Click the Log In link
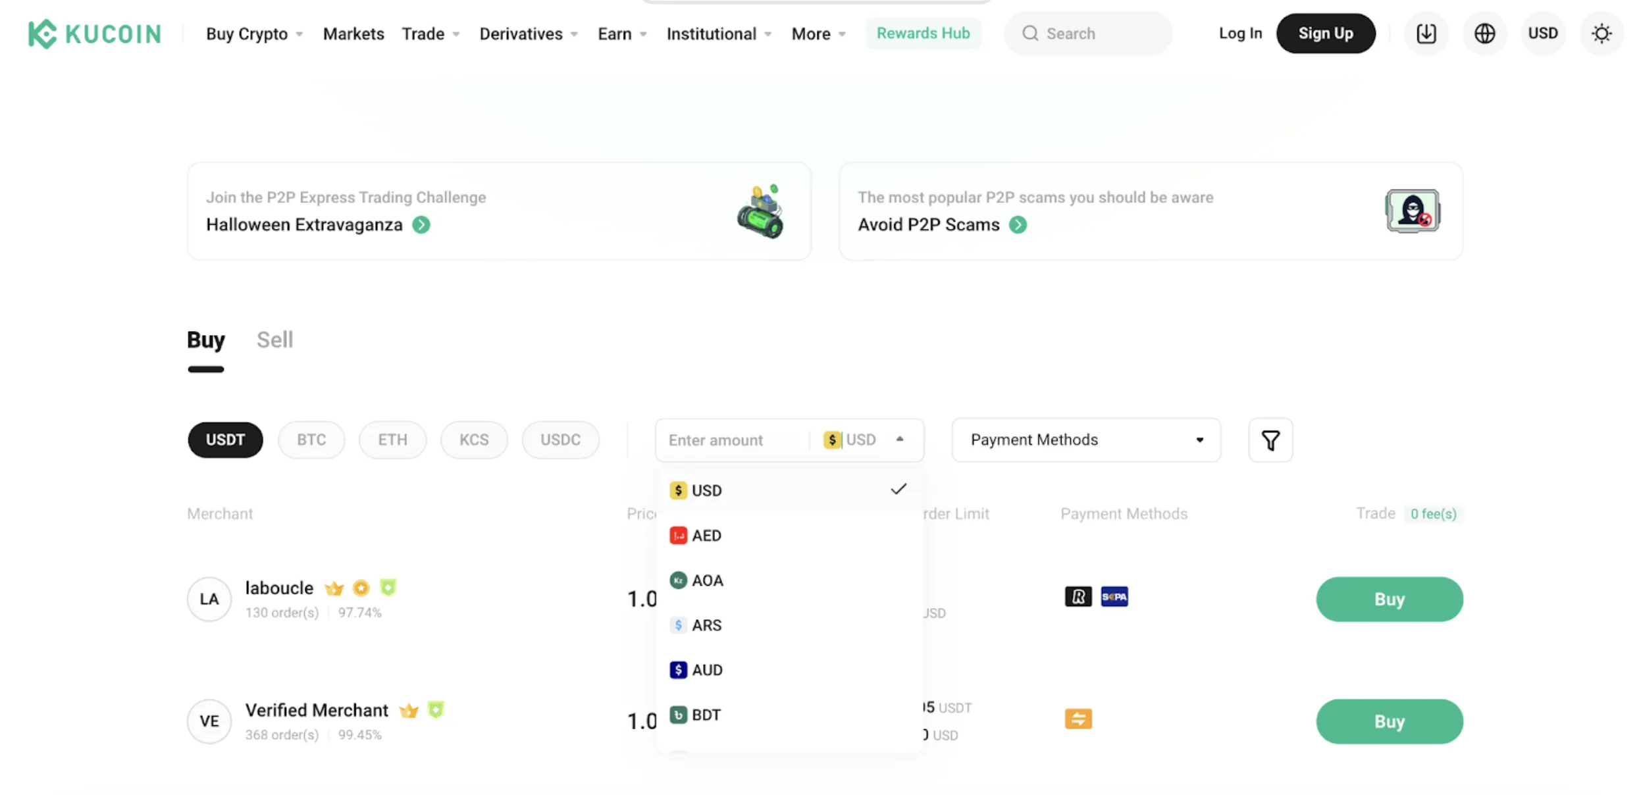 1240,34
